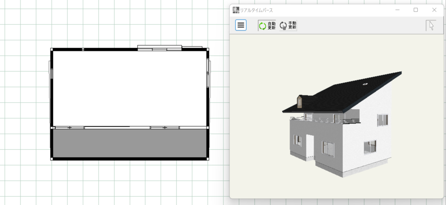Select the pointer cursor tool icon
446x205 pixels.
tap(431, 26)
